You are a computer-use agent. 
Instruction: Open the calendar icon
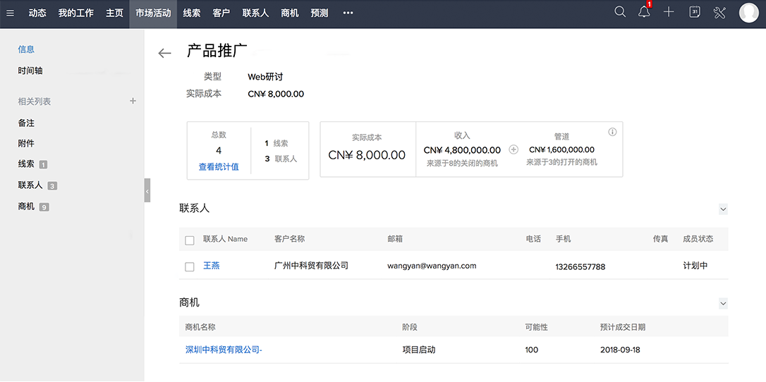[694, 13]
